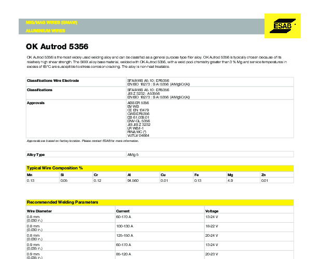Select the '125-150 A' current value
Image resolution: width=319 pixels, height=259 pixels.
coord(124,236)
